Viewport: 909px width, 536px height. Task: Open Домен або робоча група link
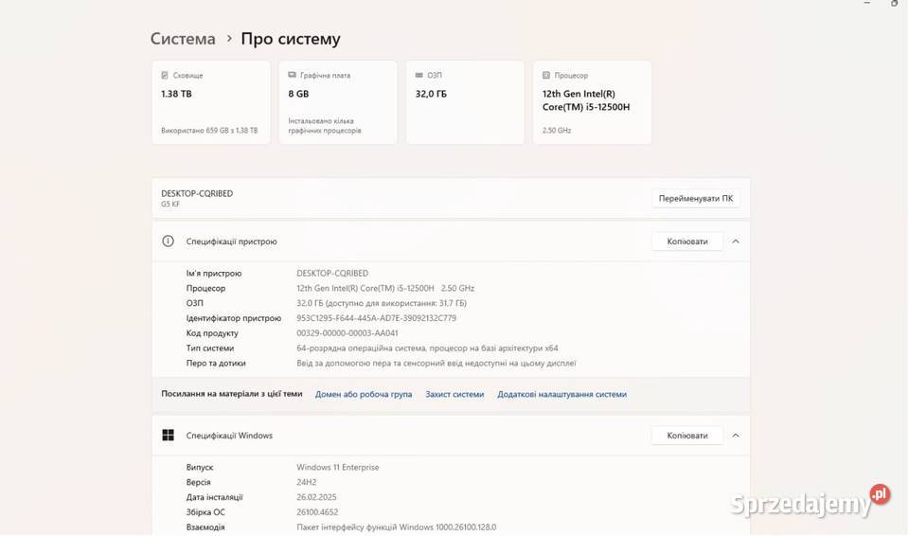tap(364, 395)
